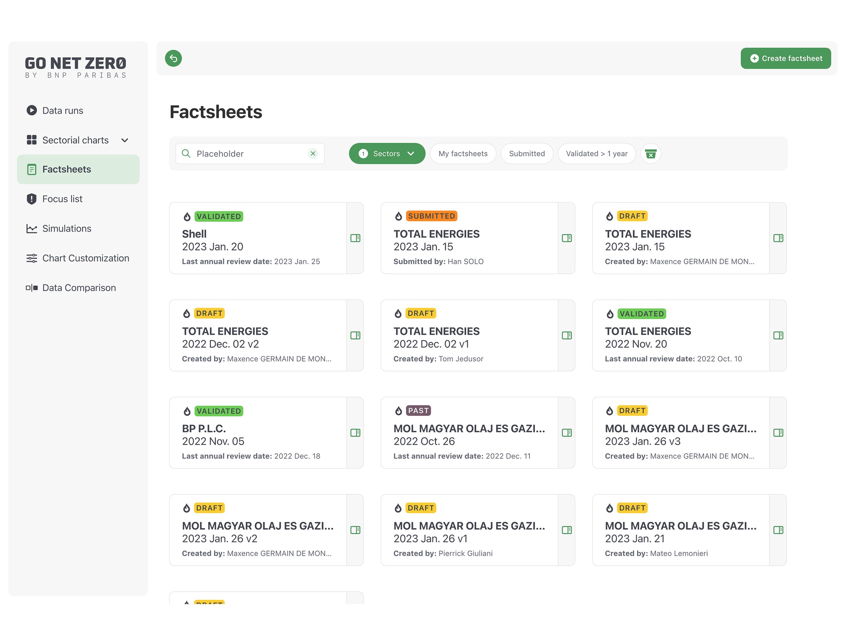This screenshot has width=846, height=637.
Task: Click the Placeholder search field
Action: click(x=250, y=153)
